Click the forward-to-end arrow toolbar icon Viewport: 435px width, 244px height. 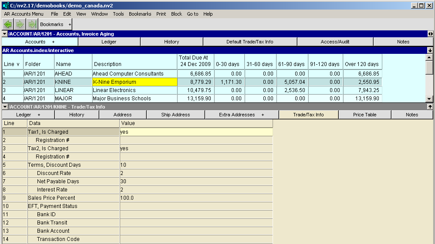click(x=31, y=25)
